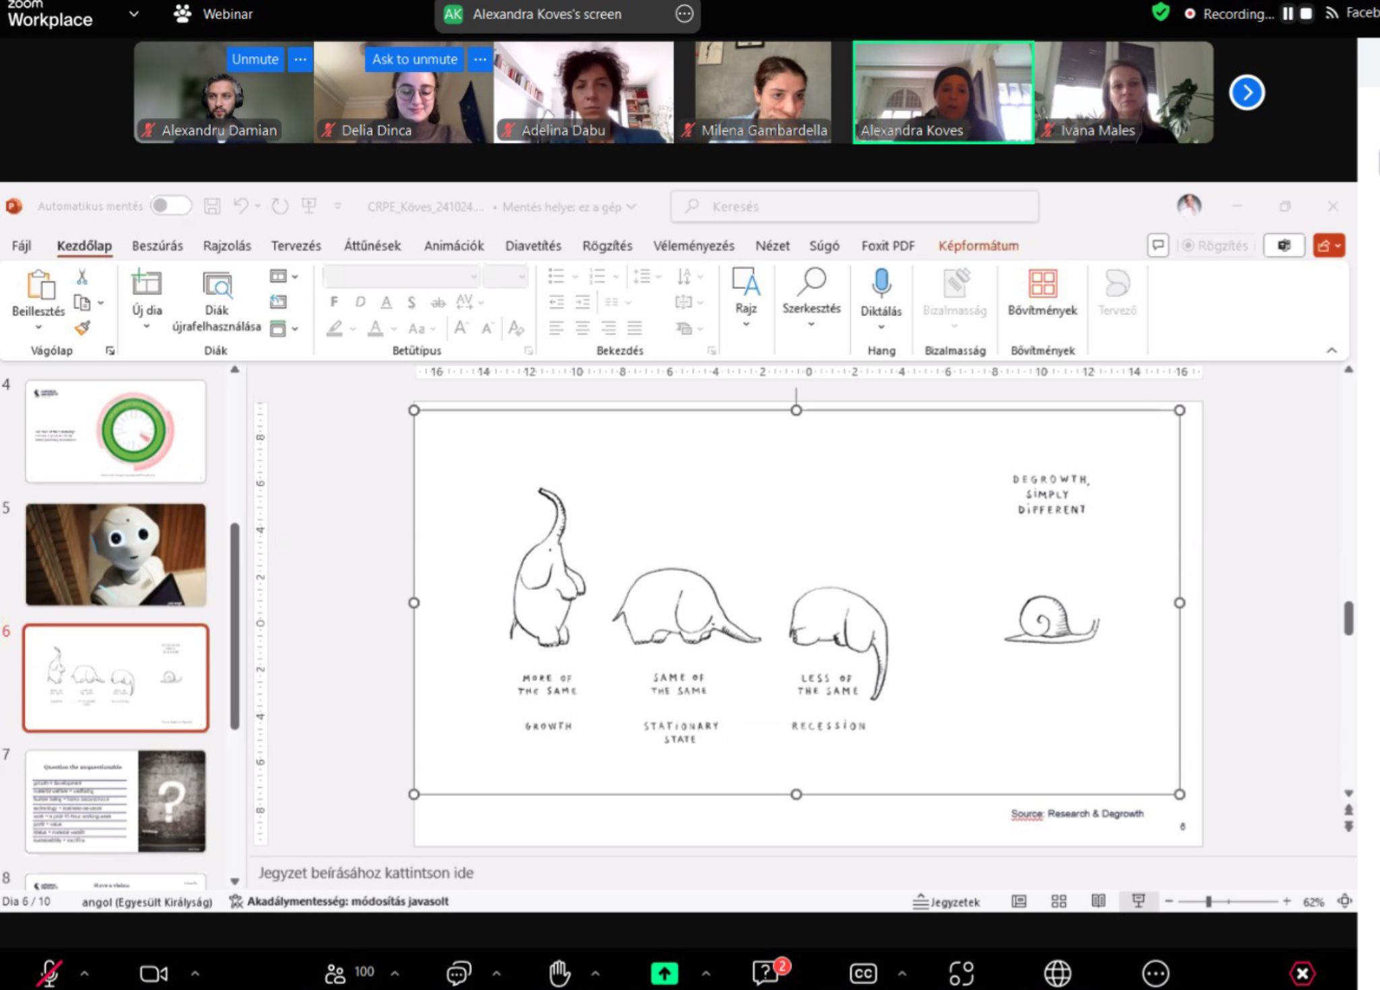Image resolution: width=1380 pixels, height=990 pixels.
Task: Expand the Szerkesztés dropdown
Action: pyautogui.click(x=811, y=325)
